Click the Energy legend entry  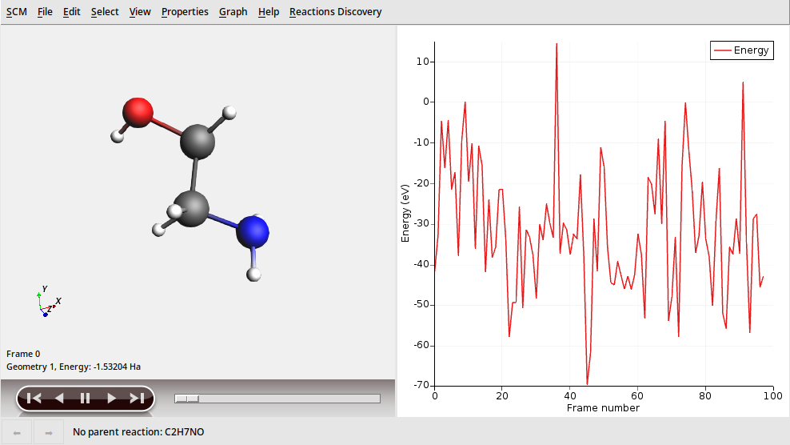(742, 50)
